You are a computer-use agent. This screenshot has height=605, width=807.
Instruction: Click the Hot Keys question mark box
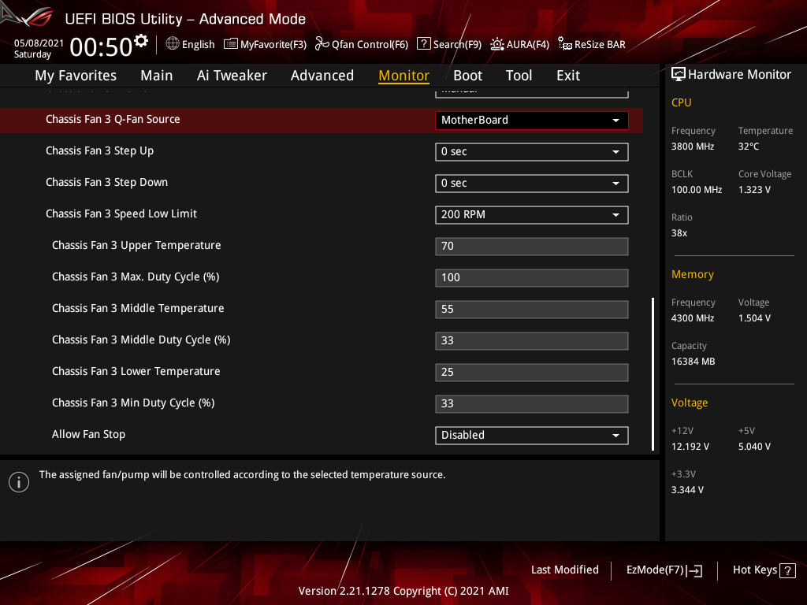[x=787, y=570]
